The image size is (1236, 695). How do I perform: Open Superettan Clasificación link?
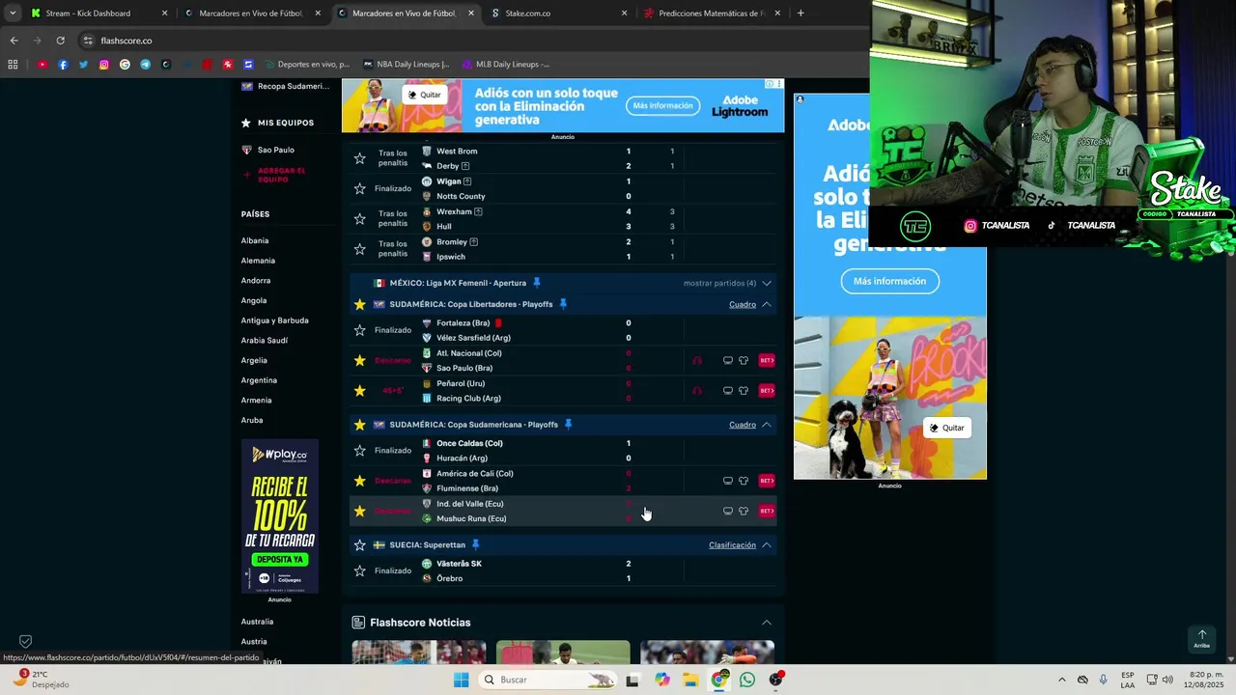point(732,544)
